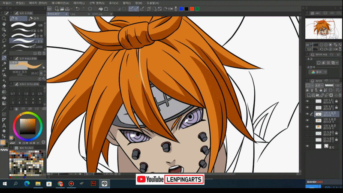Viewport: 343px width, 193px height.
Task: Open 파일(F) menu
Action: pyautogui.click(x=7, y=3)
